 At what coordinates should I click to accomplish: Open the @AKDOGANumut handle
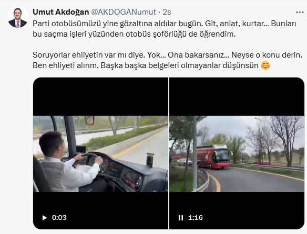pyautogui.click(x=124, y=12)
